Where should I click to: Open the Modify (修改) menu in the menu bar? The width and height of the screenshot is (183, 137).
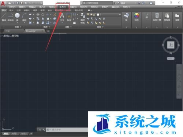(x=94, y=7)
